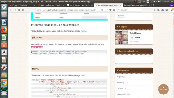Image resolution: width=174 pixels, height=98 pixels.
Task: Click Rohit Kumar Google+ profile photo
Action: (122, 37)
